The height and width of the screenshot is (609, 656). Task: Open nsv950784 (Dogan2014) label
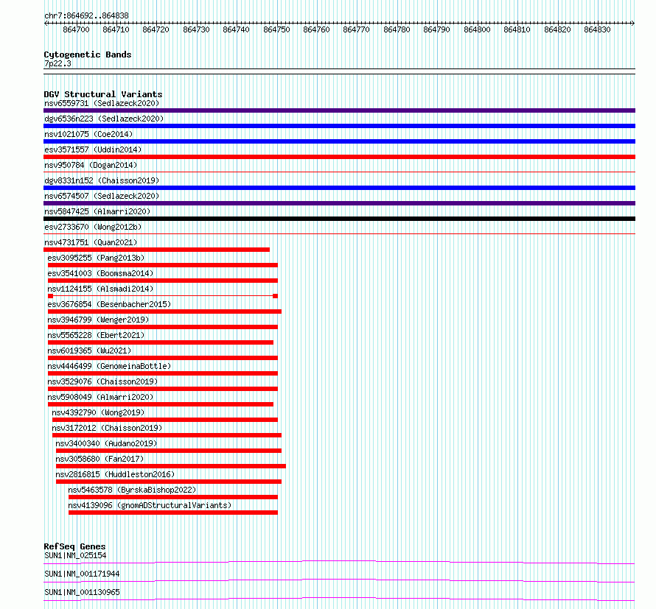click(x=91, y=165)
